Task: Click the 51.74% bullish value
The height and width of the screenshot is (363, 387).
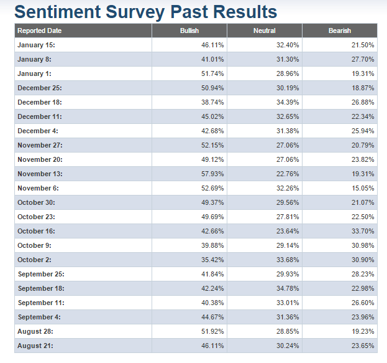Action: (x=213, y=74)
